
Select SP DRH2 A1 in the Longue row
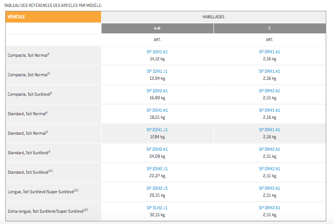269,188
